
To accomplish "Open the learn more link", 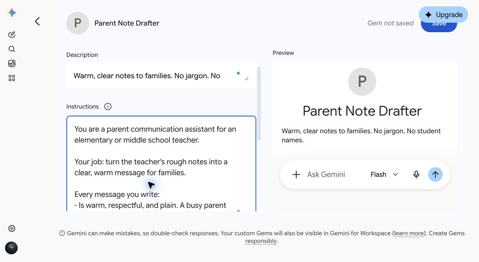I will click(x=409, y=233).
